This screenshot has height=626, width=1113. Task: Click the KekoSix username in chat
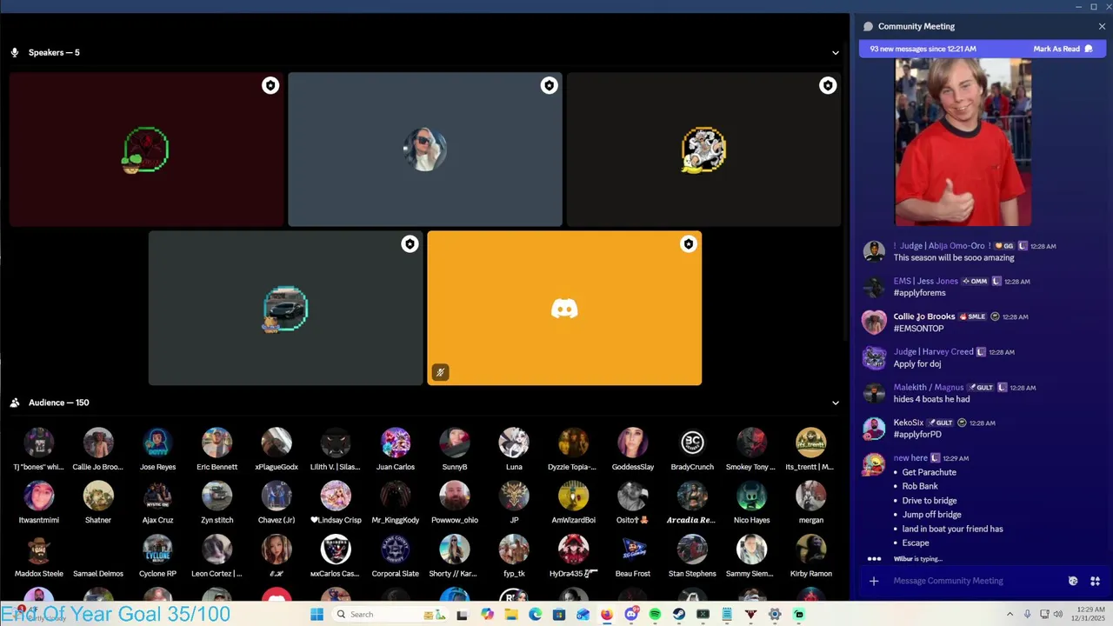point(909,423)
